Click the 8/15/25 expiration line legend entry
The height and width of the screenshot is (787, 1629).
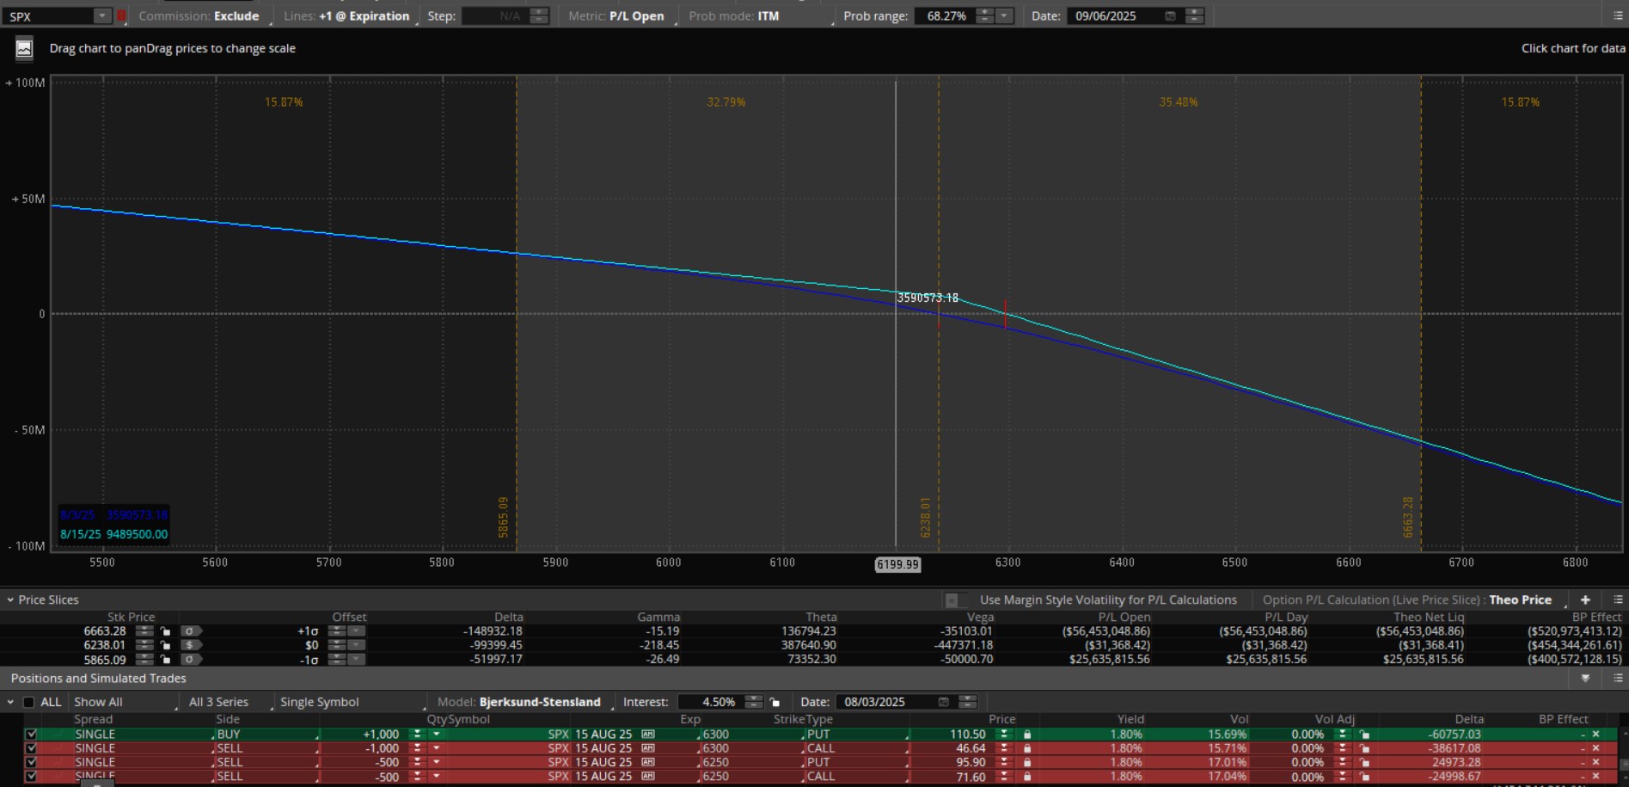113,534
